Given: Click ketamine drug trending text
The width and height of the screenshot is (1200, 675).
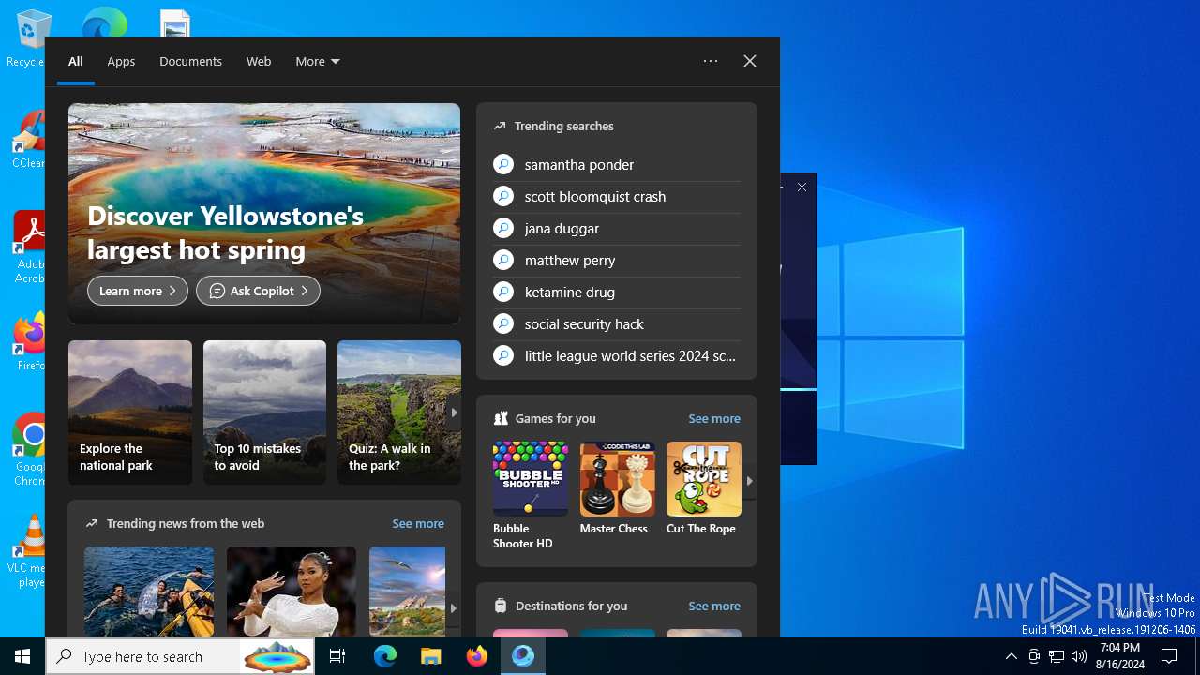Looking at the screenshot, I should 570,292.
